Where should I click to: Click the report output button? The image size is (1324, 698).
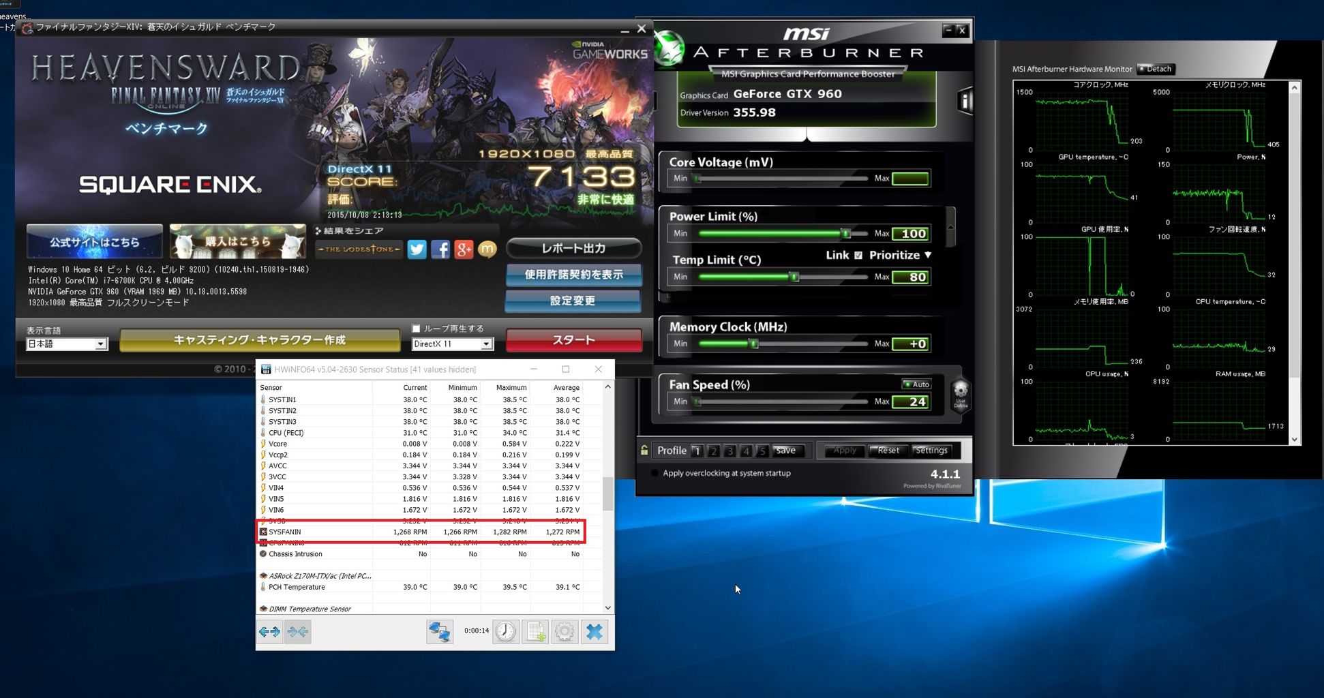point(573,248)
